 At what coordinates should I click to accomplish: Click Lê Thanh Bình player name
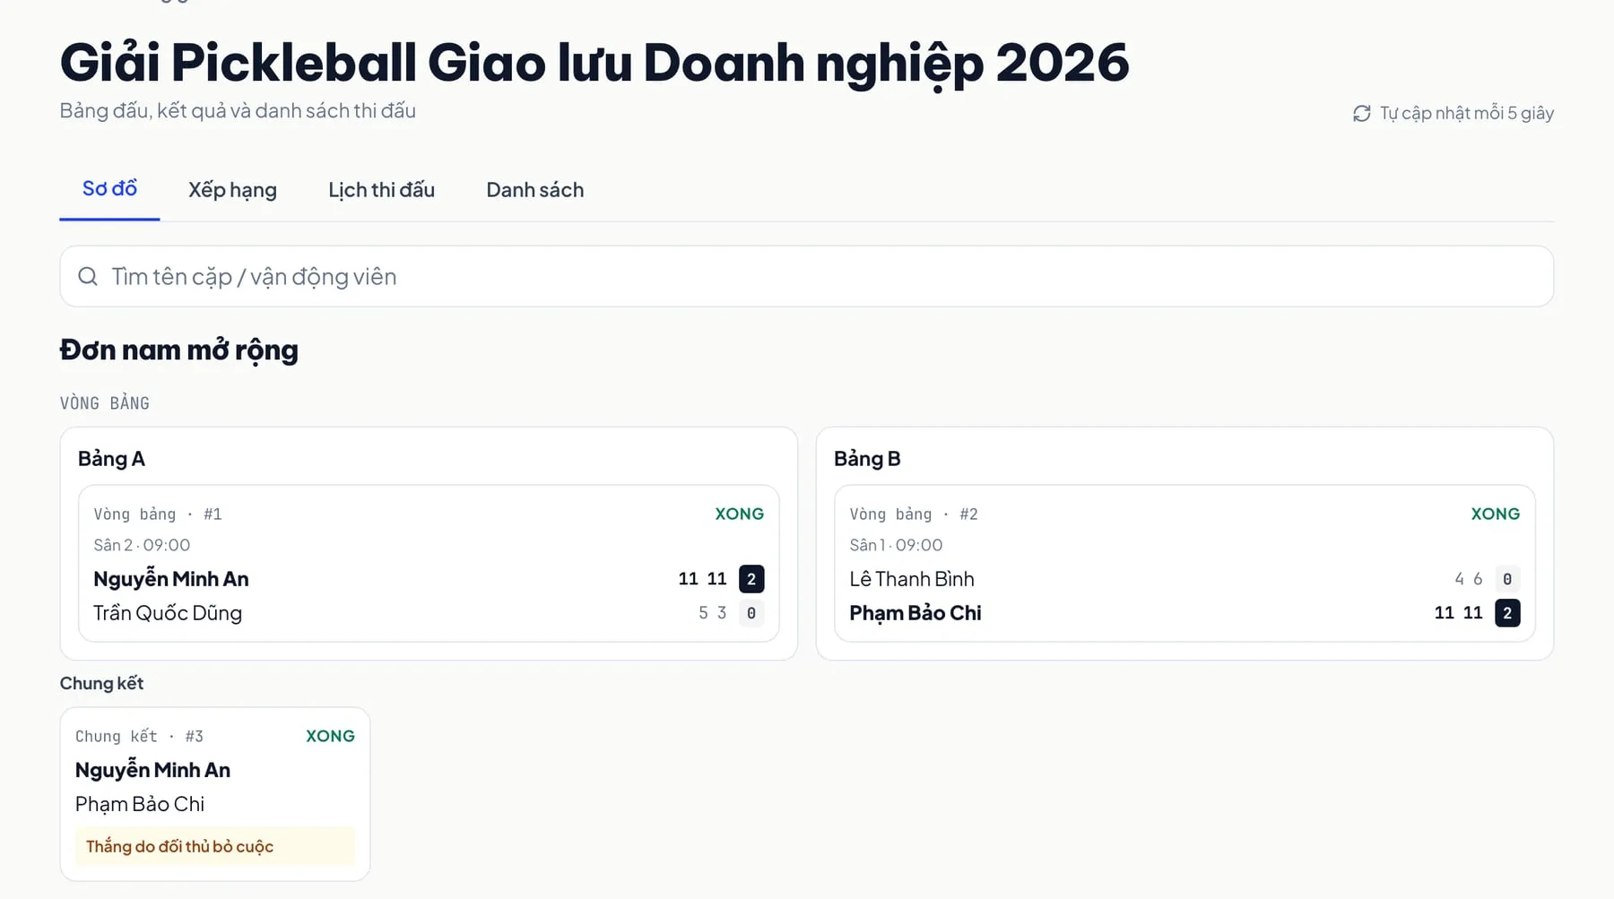(x=912, y=579)
